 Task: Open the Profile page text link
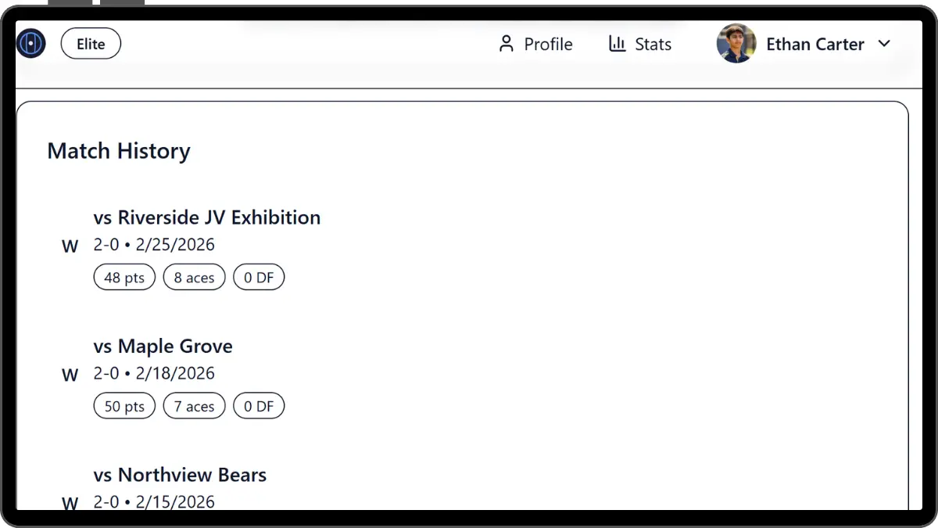(548, 45)
